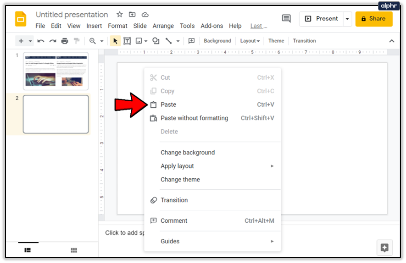Select Change theme in context menu
The width and height of the screenshot is (406, 263).
click(212, 180)
